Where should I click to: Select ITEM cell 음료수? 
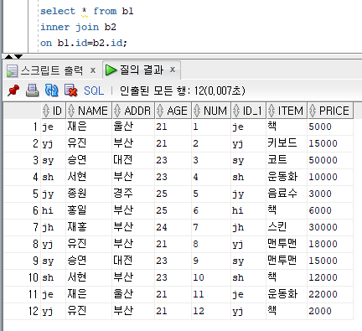point(287,194)
